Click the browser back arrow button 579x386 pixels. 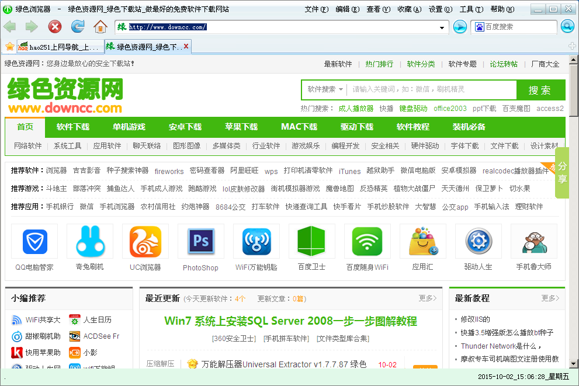pyautogui.click(x=10, y=26)
